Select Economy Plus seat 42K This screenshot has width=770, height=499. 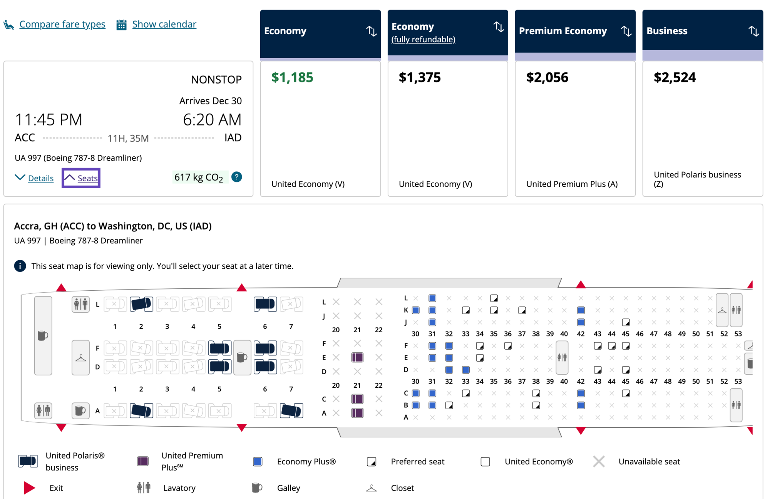(x=581, y=310)
